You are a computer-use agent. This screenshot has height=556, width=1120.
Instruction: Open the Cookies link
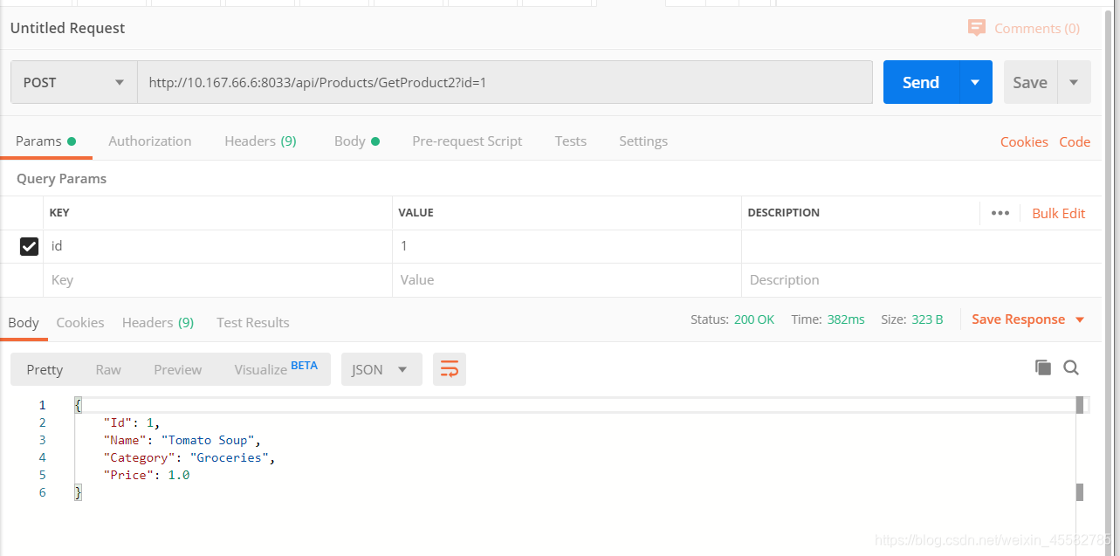(x=1024, y=141)
